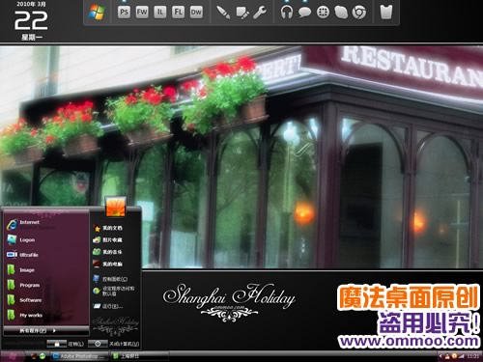The image size is (483, 362).
Task: Switch to the green folder taskbar window
Action: 139,356
